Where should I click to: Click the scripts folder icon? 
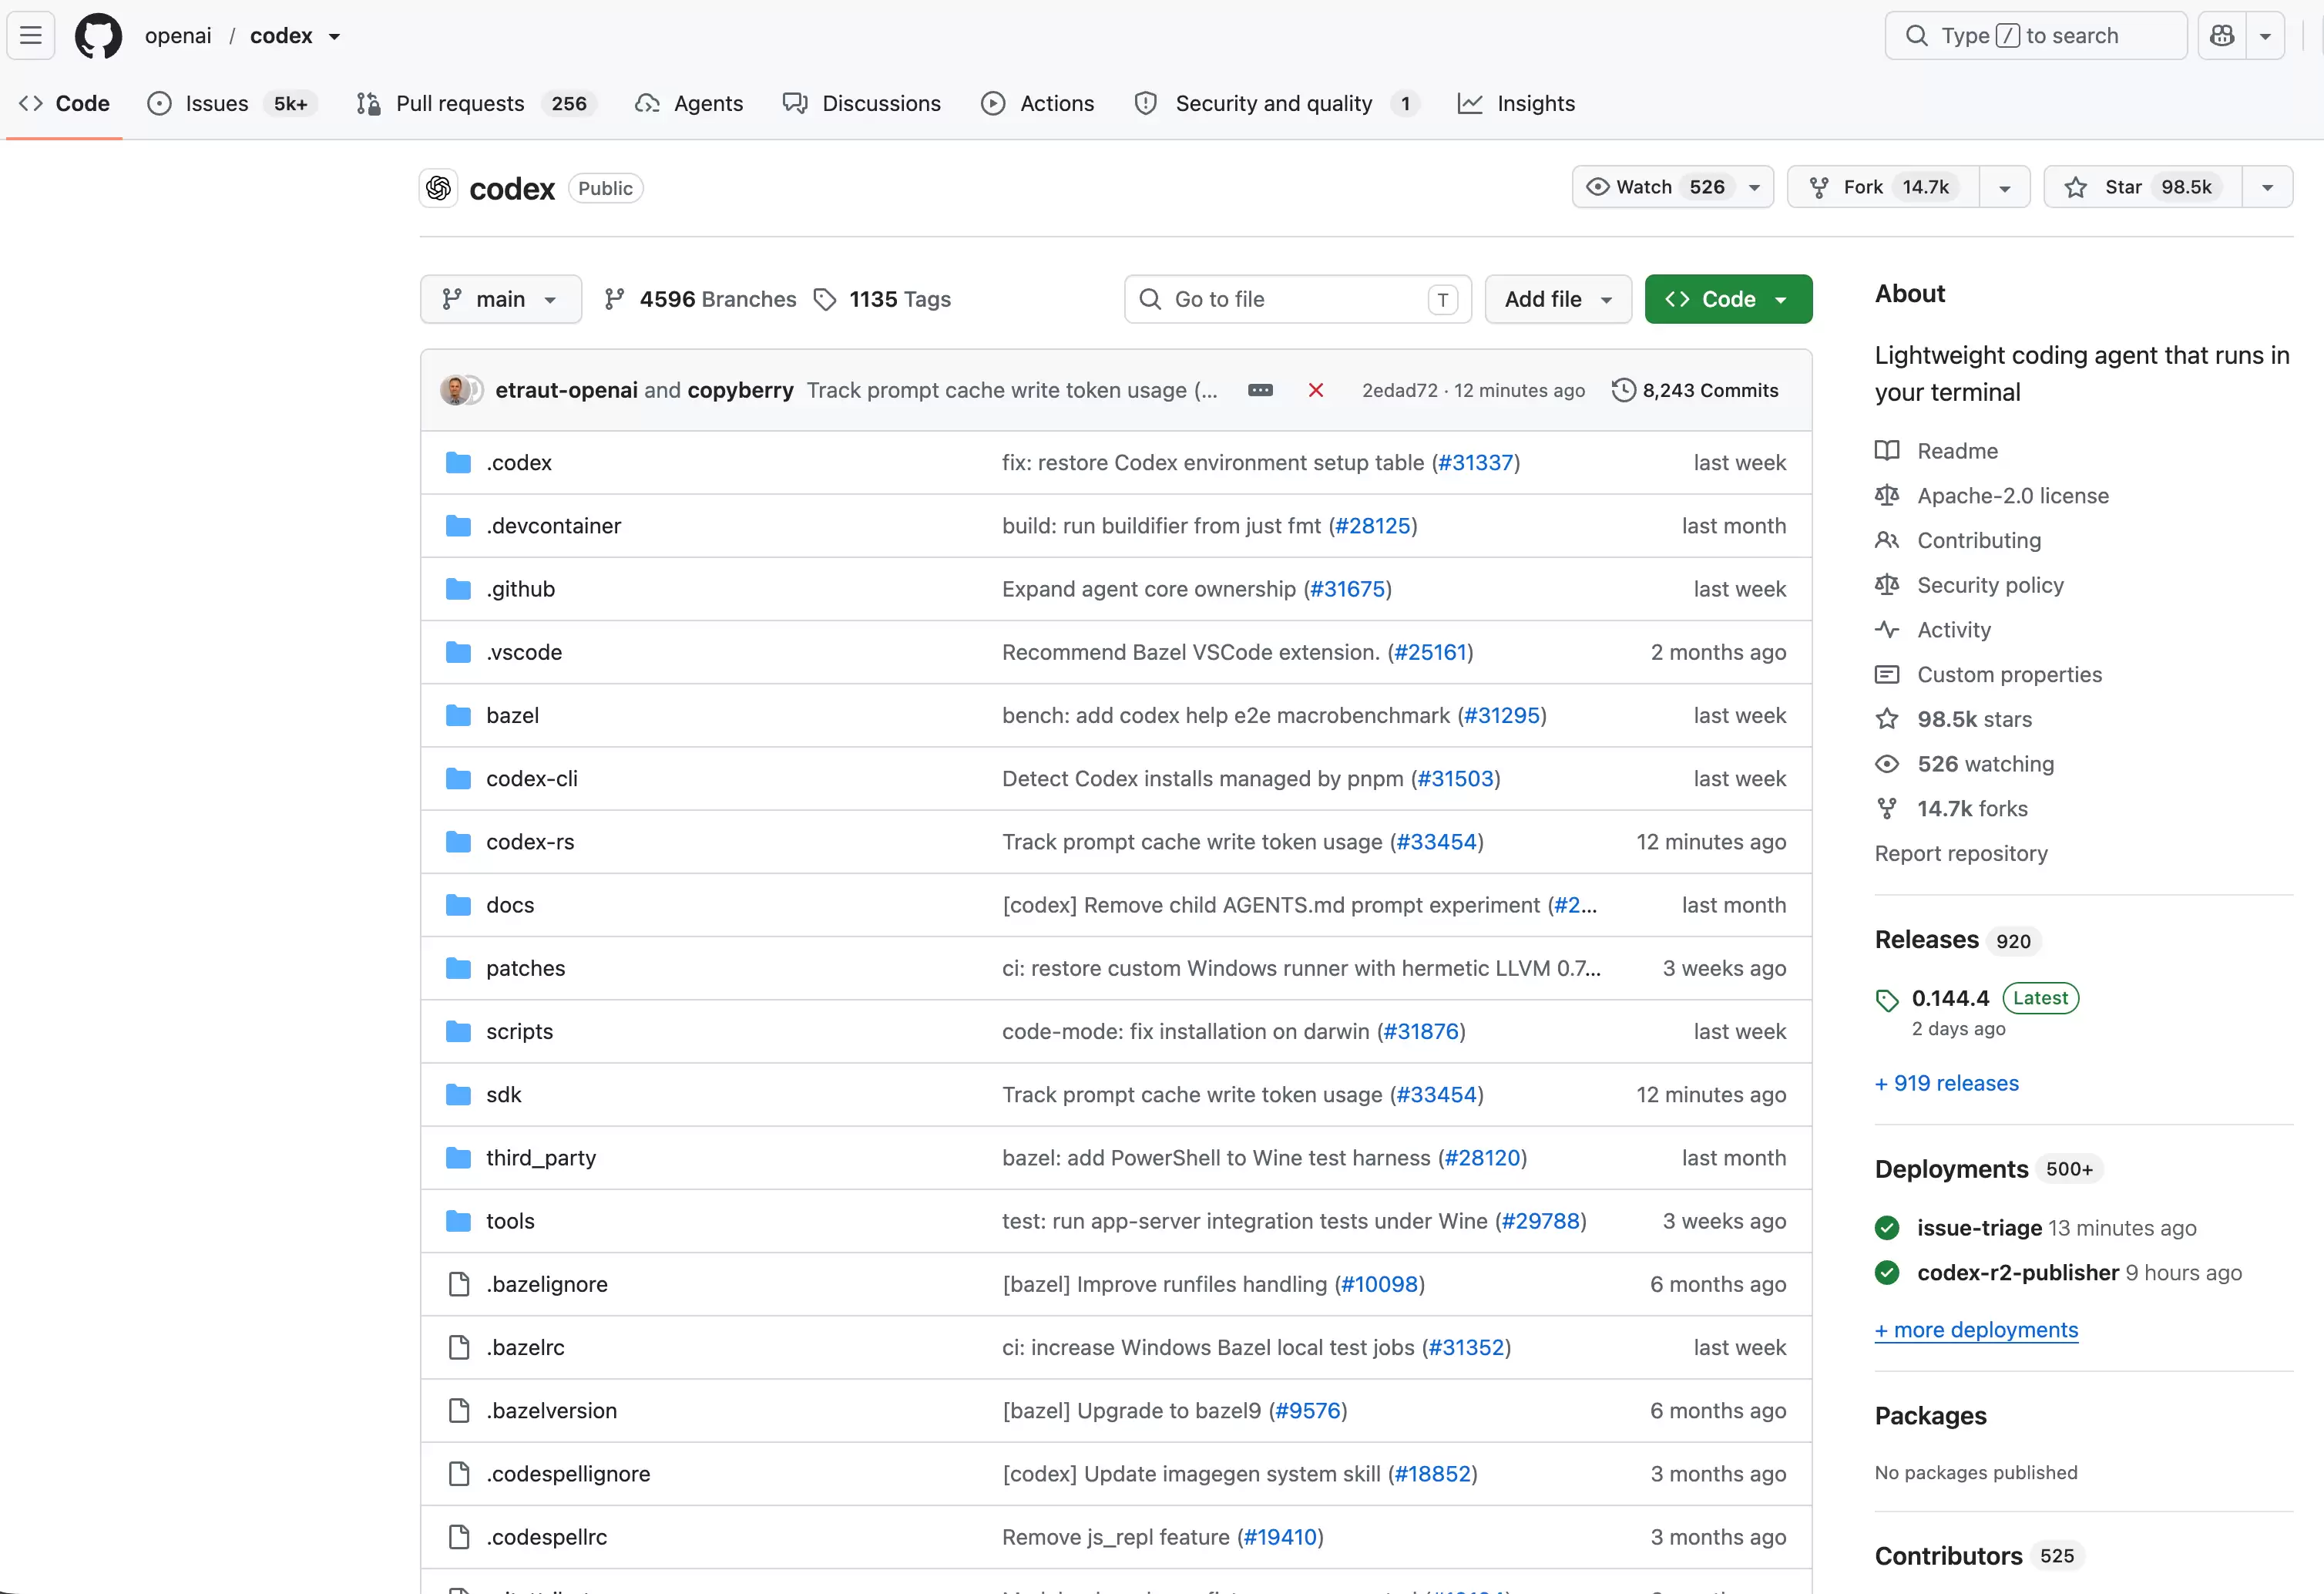coord(458,1031)
